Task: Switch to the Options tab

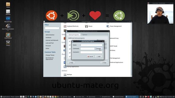Action: click(x=85, y=35)
